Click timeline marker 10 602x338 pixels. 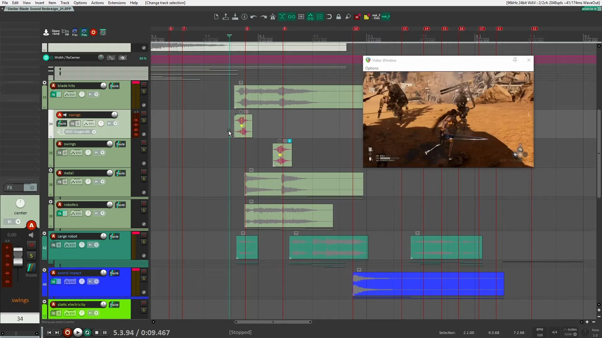356,29
